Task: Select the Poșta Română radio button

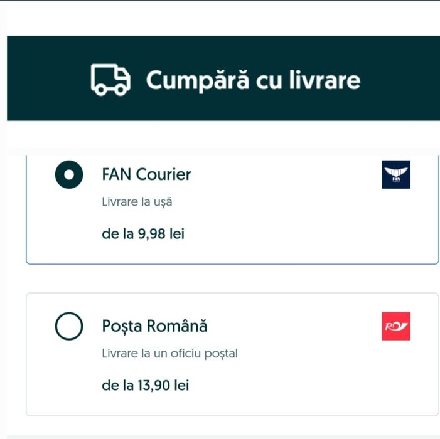Action: click(x=68, y=327)
